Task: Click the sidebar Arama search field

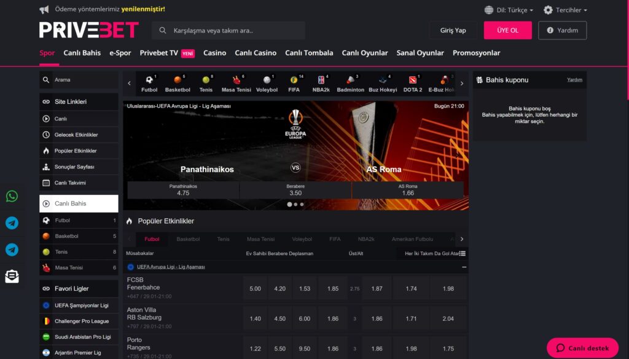Action: click(x=79, y=80)
